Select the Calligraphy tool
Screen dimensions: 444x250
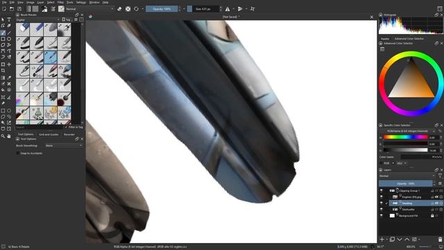pyautogui.click(x=9, y=26)
